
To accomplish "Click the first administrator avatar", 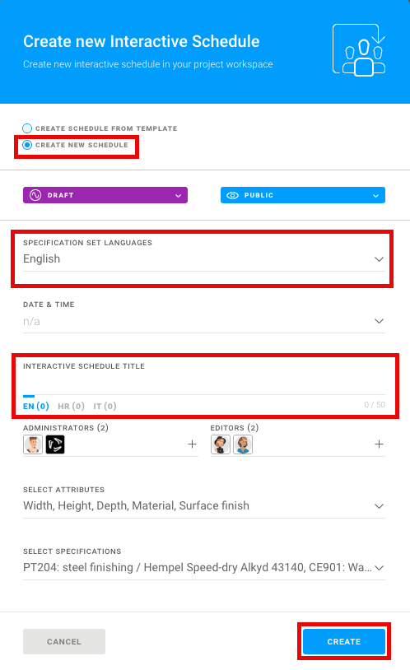I will 33,444.
